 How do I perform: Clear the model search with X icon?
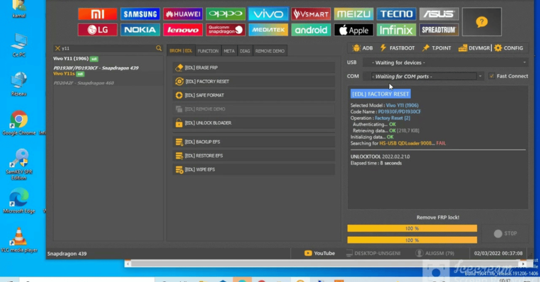point(57,48)
